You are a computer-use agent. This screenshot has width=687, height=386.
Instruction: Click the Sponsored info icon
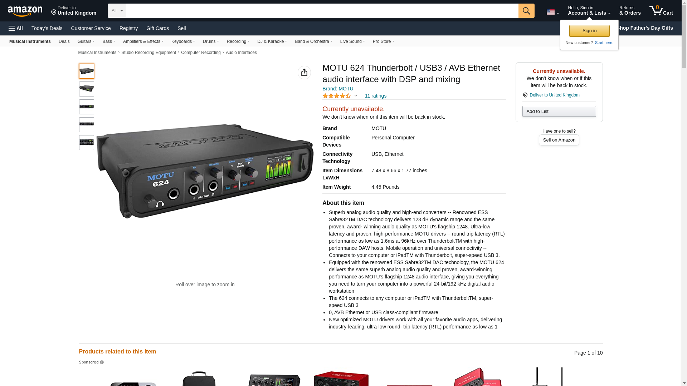coord(102,362)
